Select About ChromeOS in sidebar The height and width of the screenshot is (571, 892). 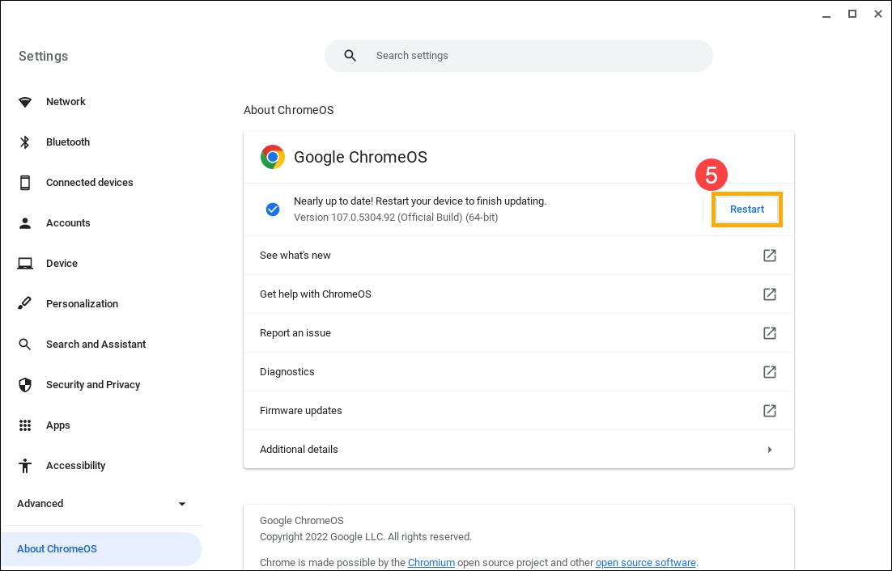101,549
